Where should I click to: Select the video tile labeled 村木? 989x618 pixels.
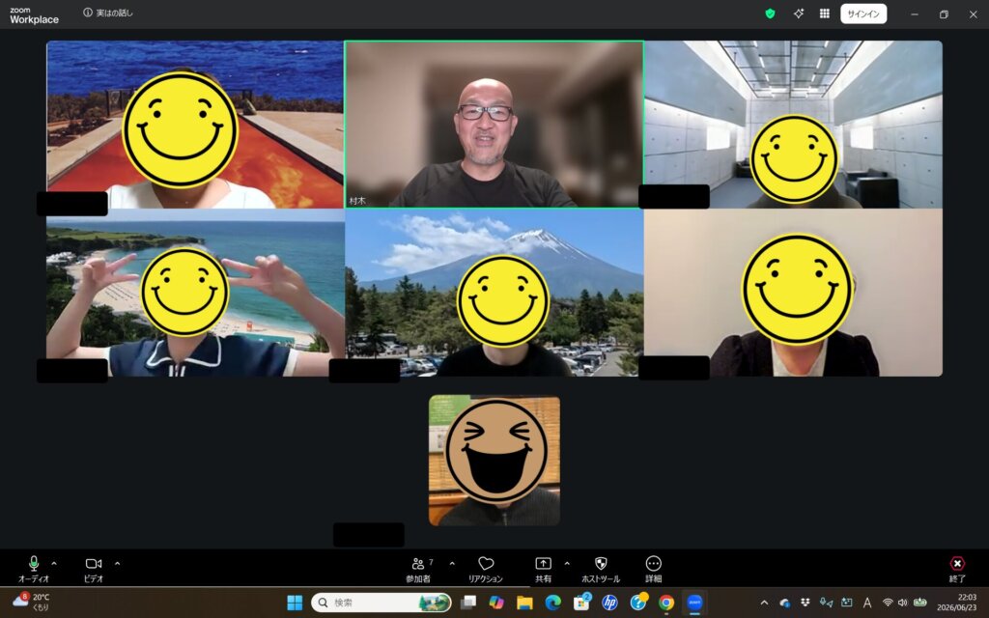494,125
